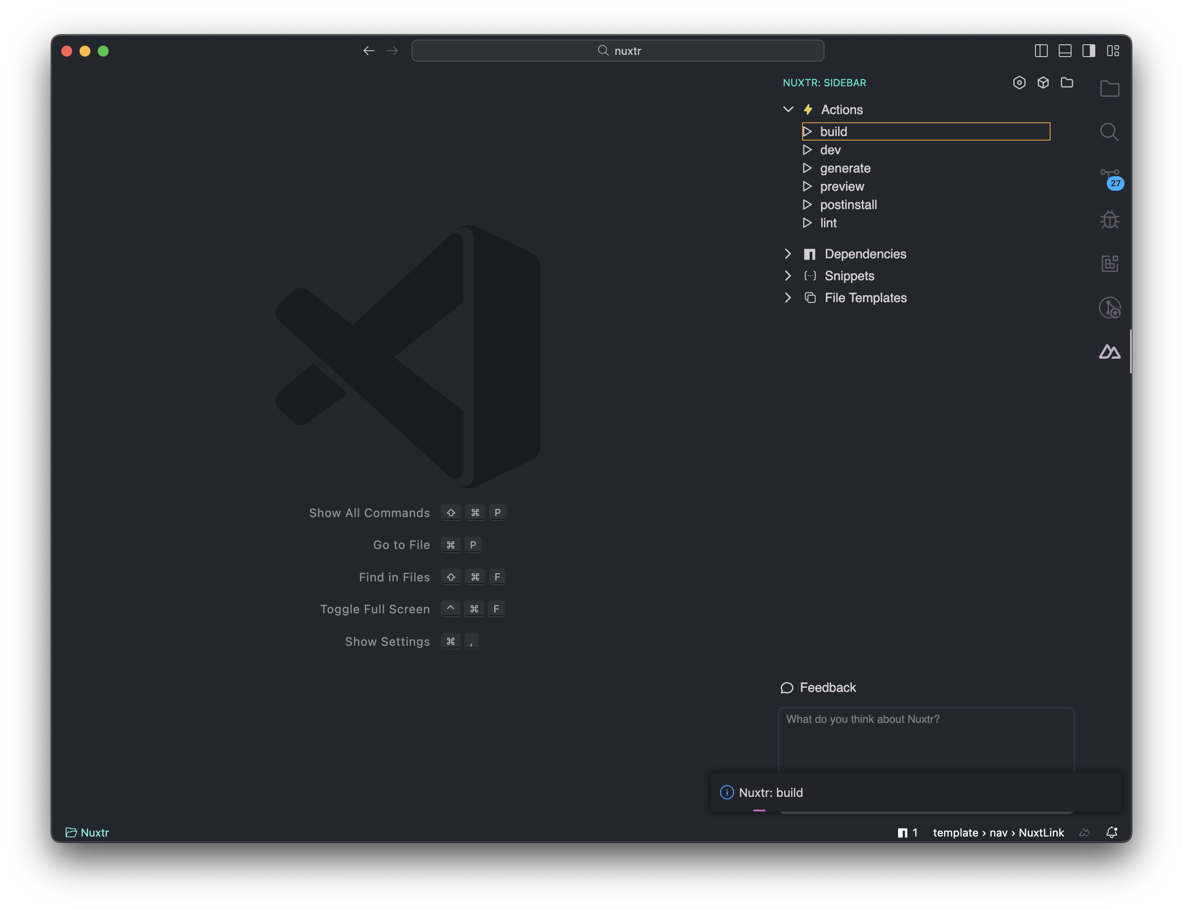Image resolution: width=1183 pixels, height=910 pixels.
Task: Open the Search magnifier in activity bar
Action: coord(1109,131)
